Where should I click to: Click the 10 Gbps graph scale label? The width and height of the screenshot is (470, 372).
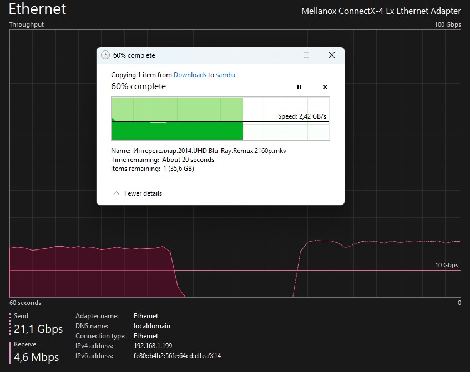tap(447, 265)
